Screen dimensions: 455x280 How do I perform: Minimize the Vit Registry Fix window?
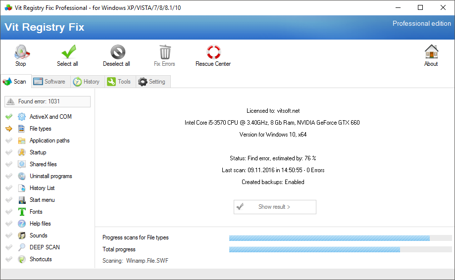398,7
